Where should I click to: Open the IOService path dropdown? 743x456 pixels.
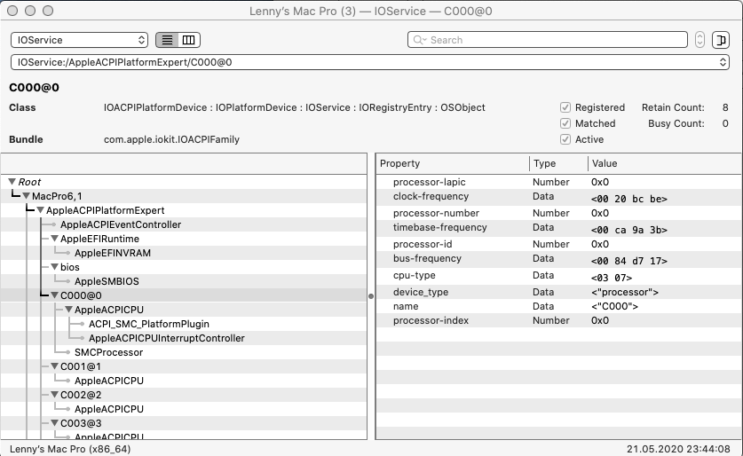click(369, 62)
